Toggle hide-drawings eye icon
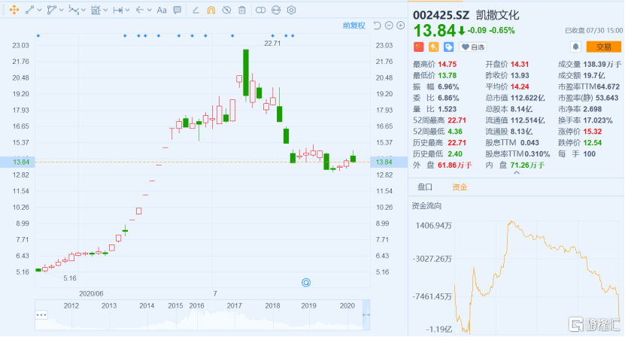Screen dimensions: 625x337 pos(226,10)
